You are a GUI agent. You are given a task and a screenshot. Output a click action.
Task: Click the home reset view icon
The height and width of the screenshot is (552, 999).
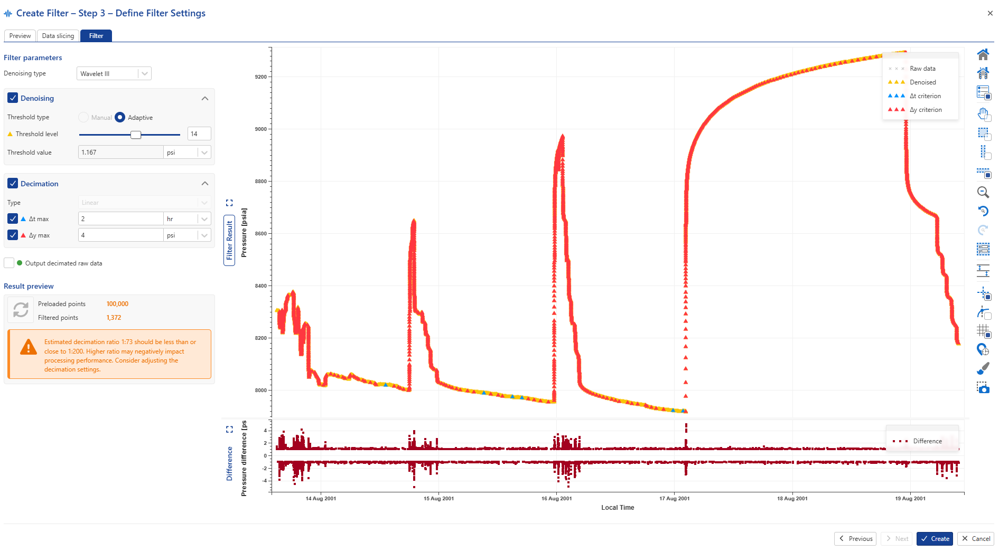(x=983, y=55)
